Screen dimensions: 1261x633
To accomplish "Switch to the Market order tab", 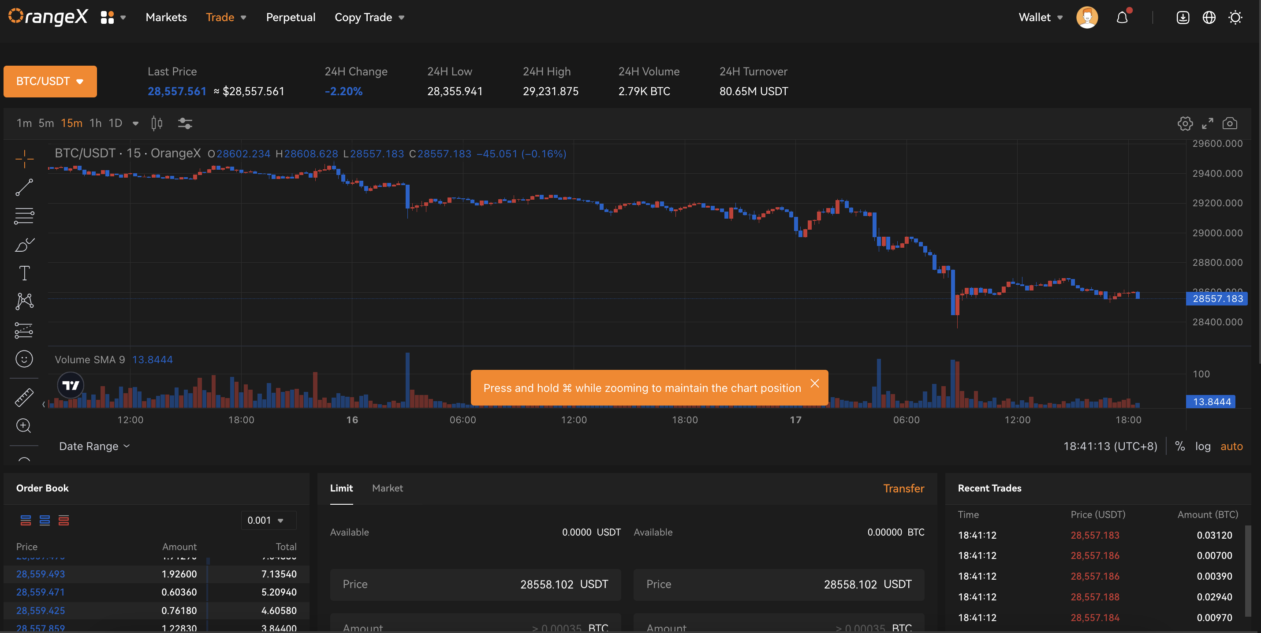I will click(387, 488).
